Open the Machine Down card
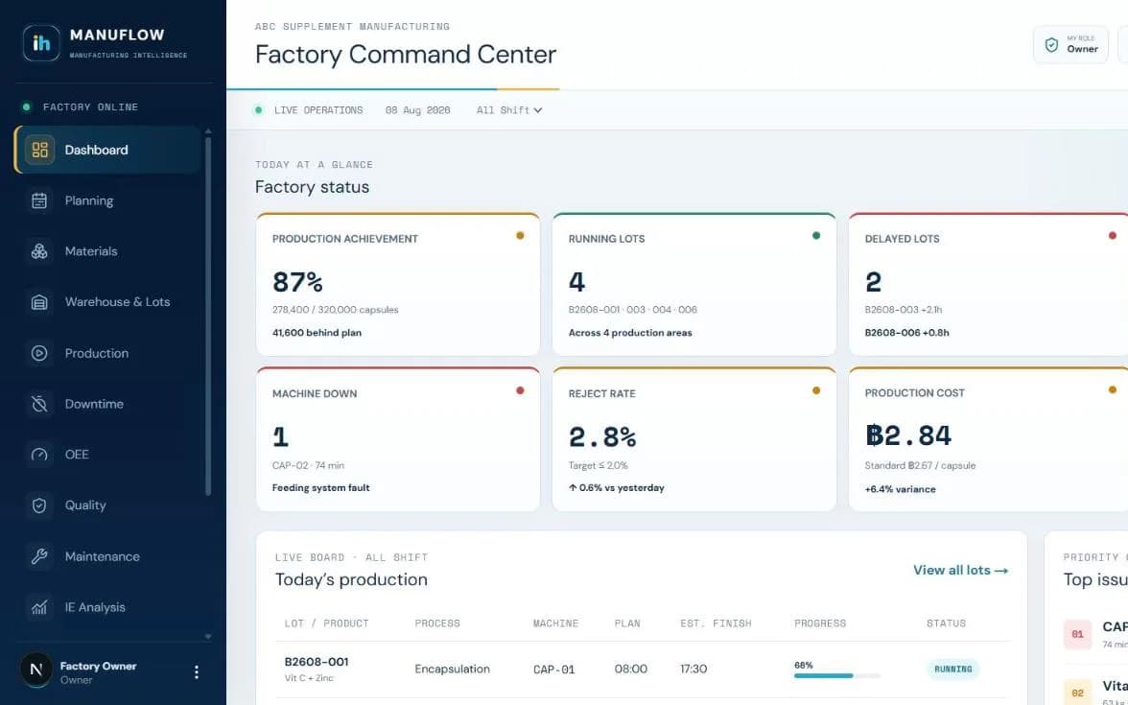Viewport: 1128px width, 705px height. click(x=398, y=439)
